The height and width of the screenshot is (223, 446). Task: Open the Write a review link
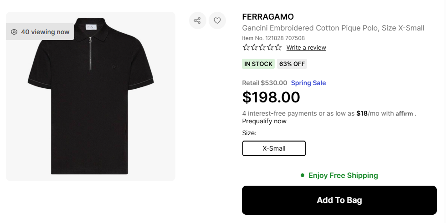click(306, 47)
